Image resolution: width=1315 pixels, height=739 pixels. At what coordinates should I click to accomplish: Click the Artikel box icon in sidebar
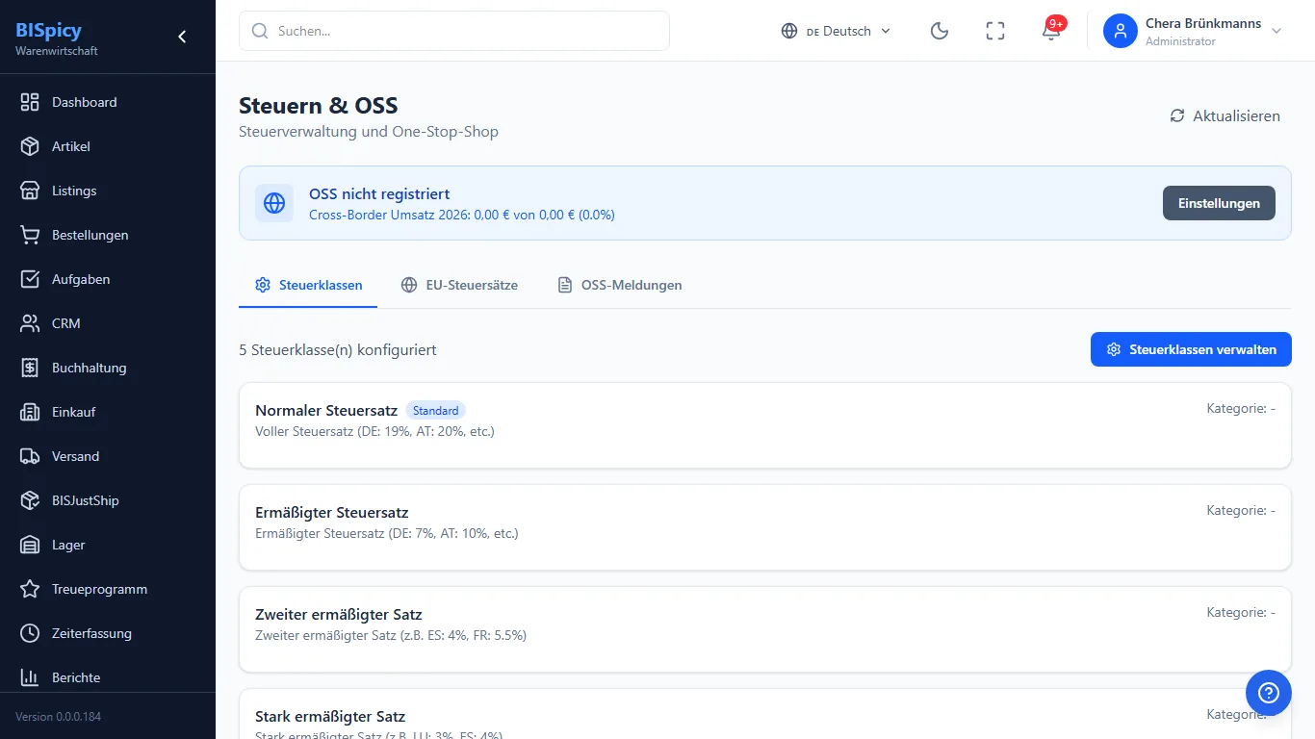[x=30, y=146]
